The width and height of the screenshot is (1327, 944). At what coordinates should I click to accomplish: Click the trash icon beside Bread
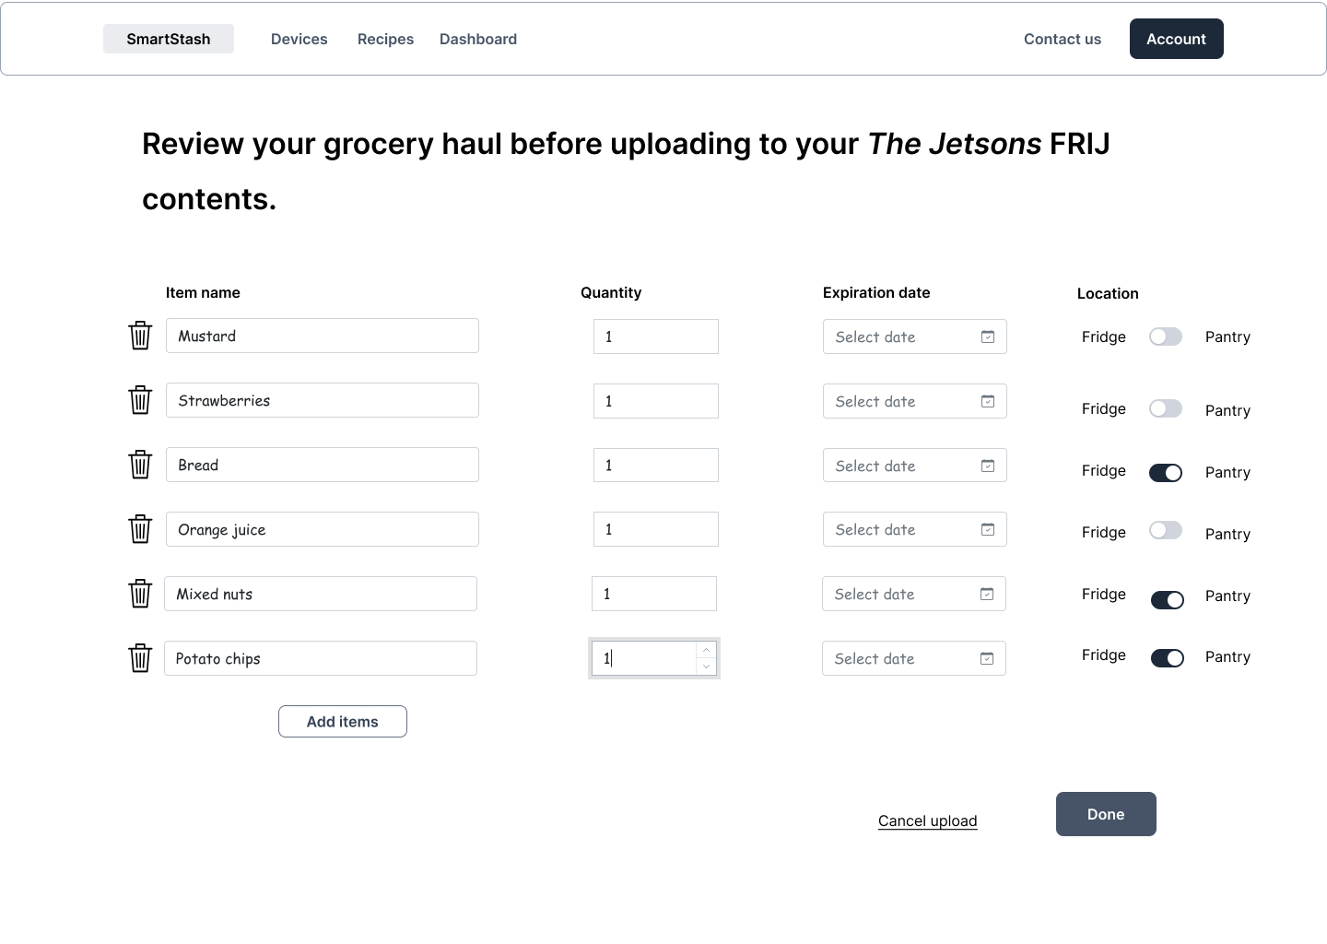140,465
